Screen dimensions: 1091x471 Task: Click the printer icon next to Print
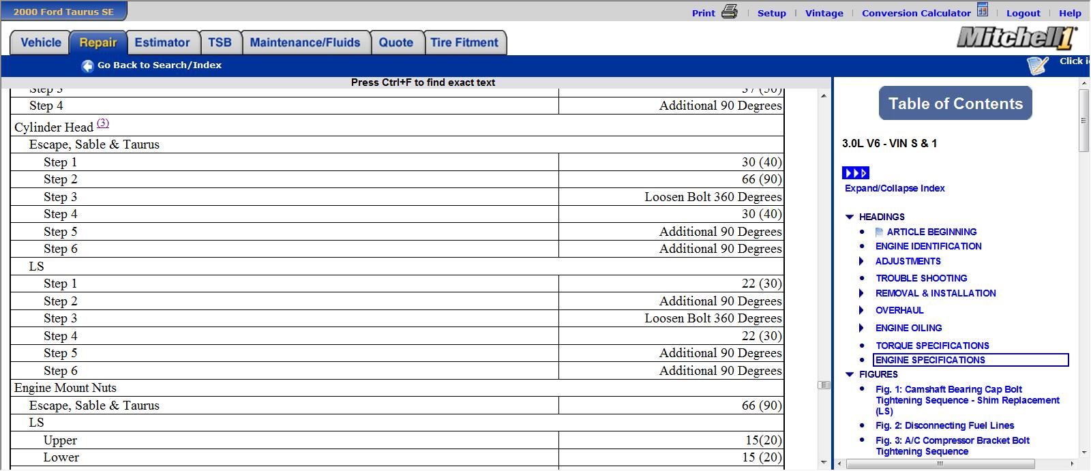[730, 12]
